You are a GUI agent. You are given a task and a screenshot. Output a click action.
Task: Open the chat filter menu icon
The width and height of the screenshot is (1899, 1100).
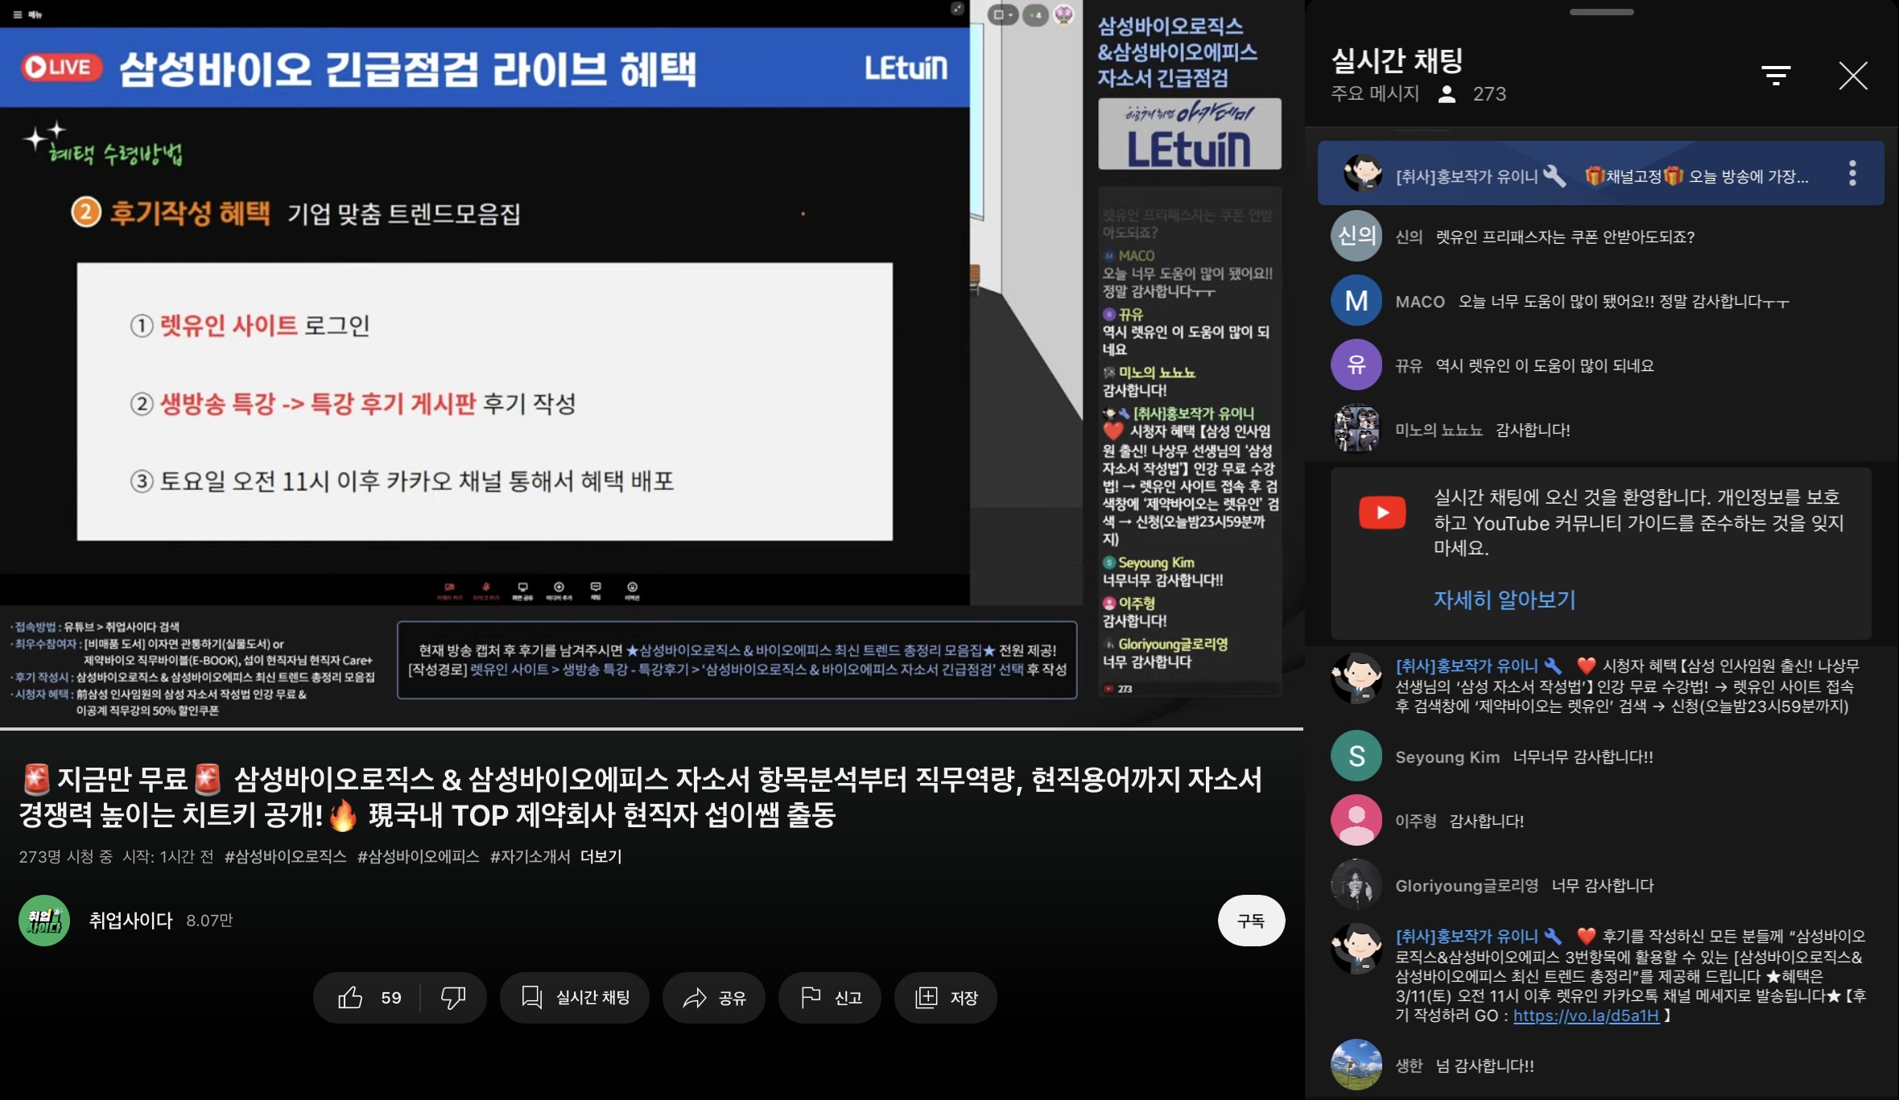(1776, 76)
